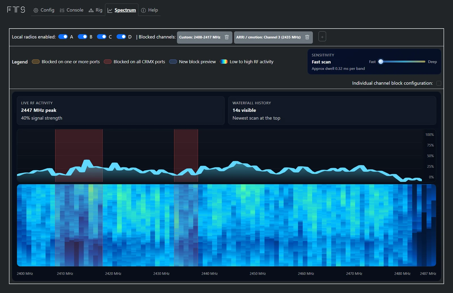Enable individual channel block configuration checkbox
Screen dimensions: 453x293
coord(439,83)
